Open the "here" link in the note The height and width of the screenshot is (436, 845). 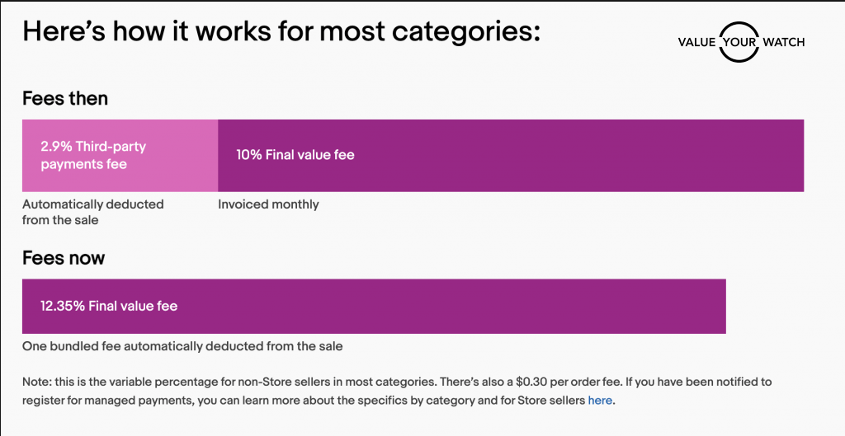coord(600,401)
